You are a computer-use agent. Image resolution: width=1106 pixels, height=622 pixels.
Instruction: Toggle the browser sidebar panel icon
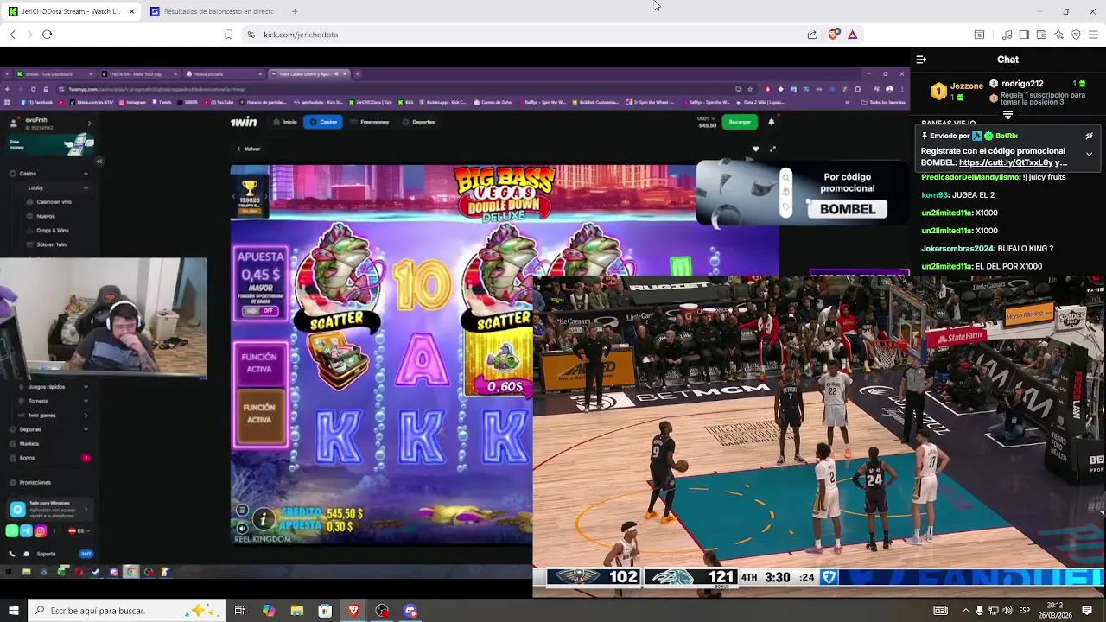tap(1024, 35)
